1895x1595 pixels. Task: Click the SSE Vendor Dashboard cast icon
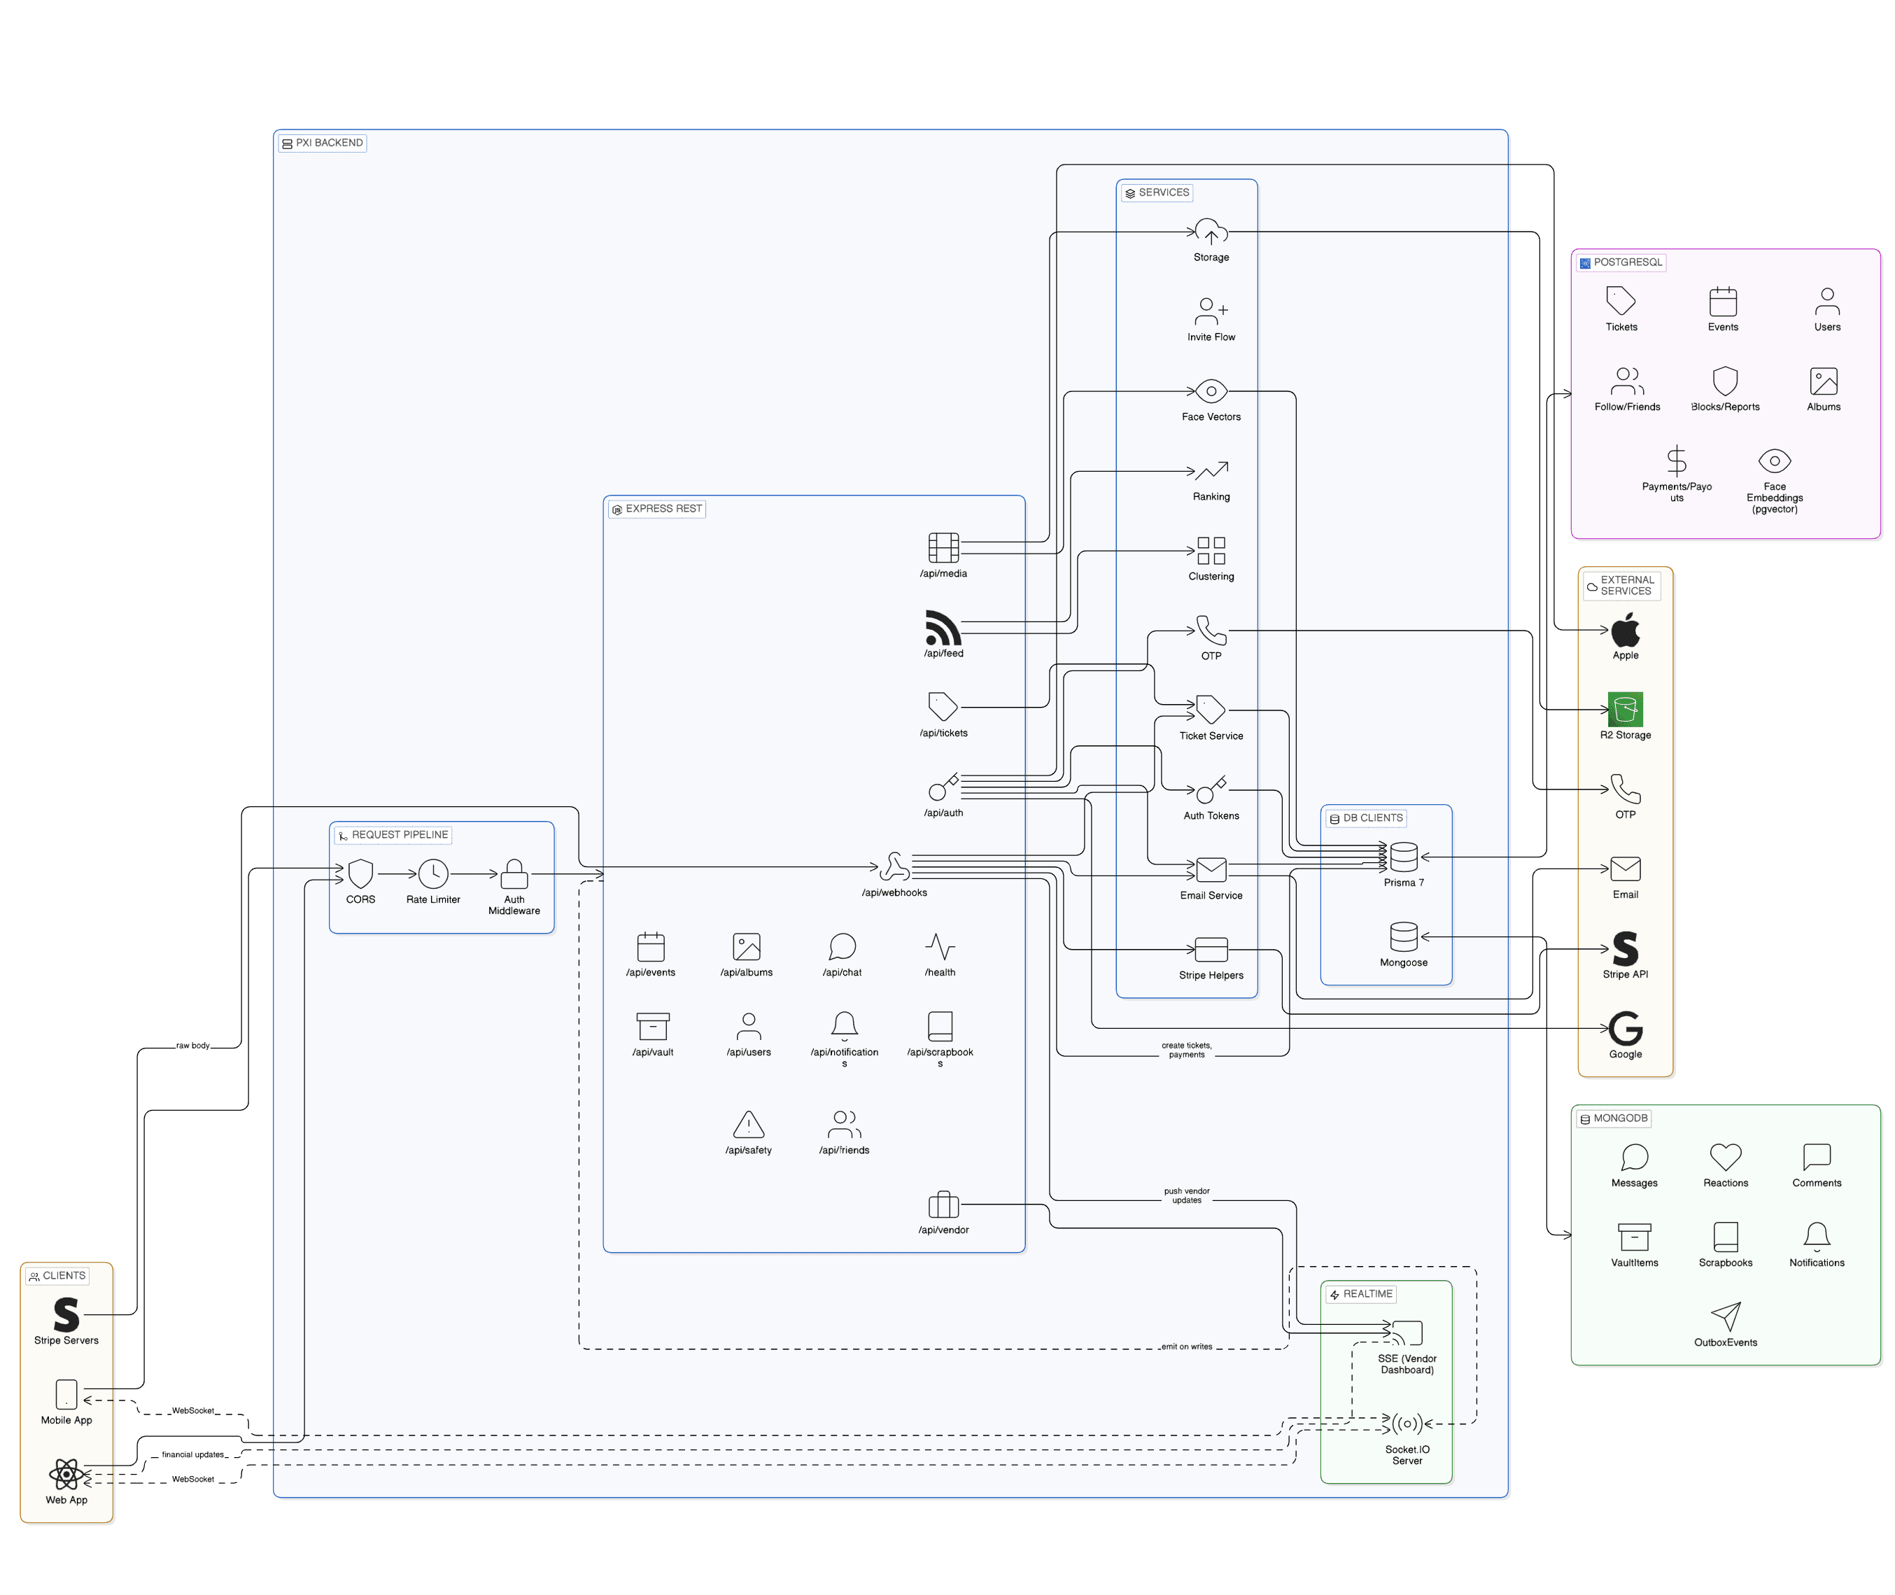(1407, 1333)
